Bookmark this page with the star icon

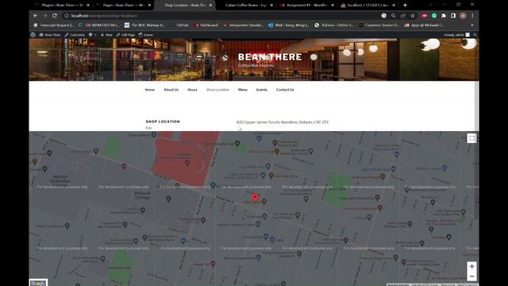[x=413, y=16]
